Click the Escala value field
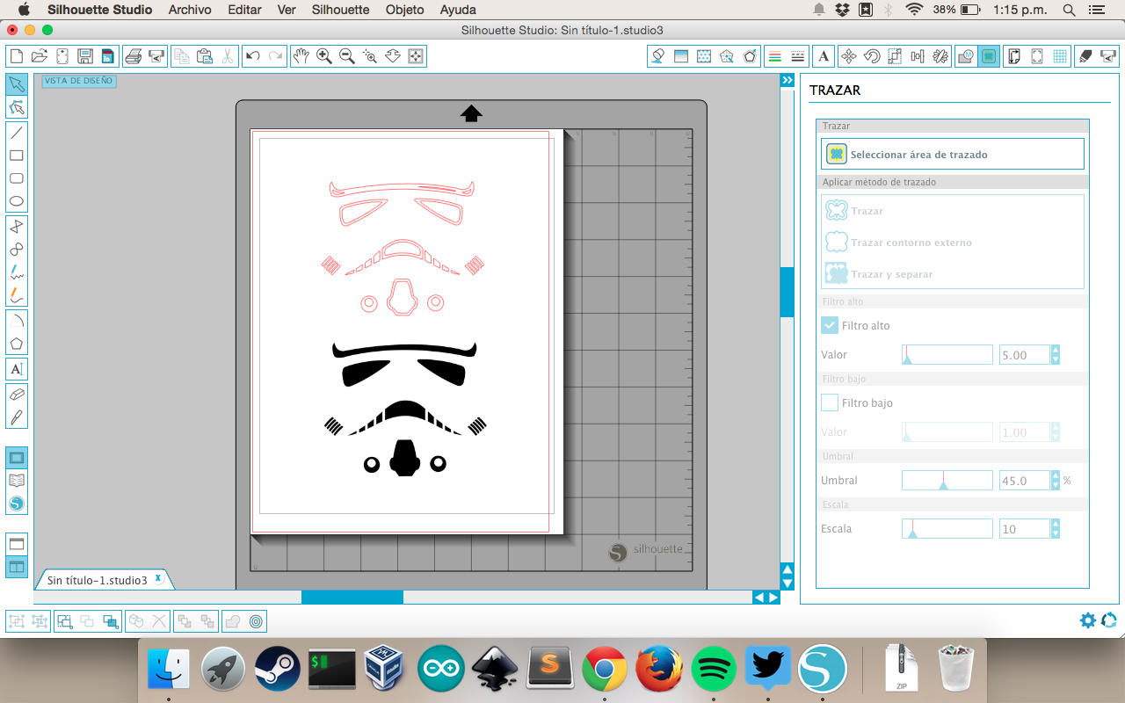 point(1025,529)
